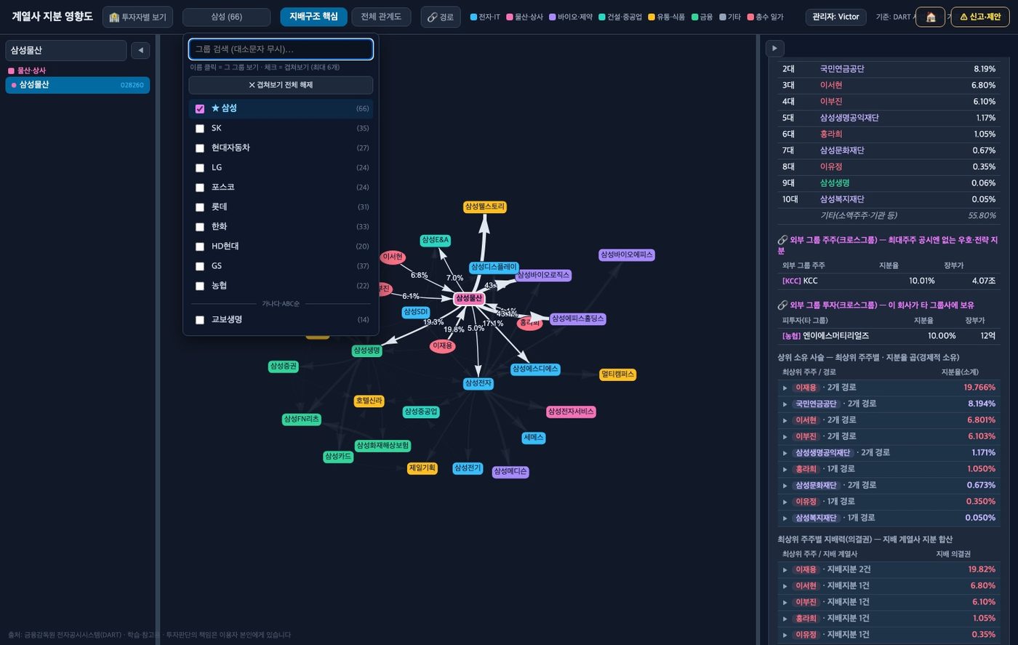Click the 멀티캠퍼스 graph node

[x=617, y=374]
